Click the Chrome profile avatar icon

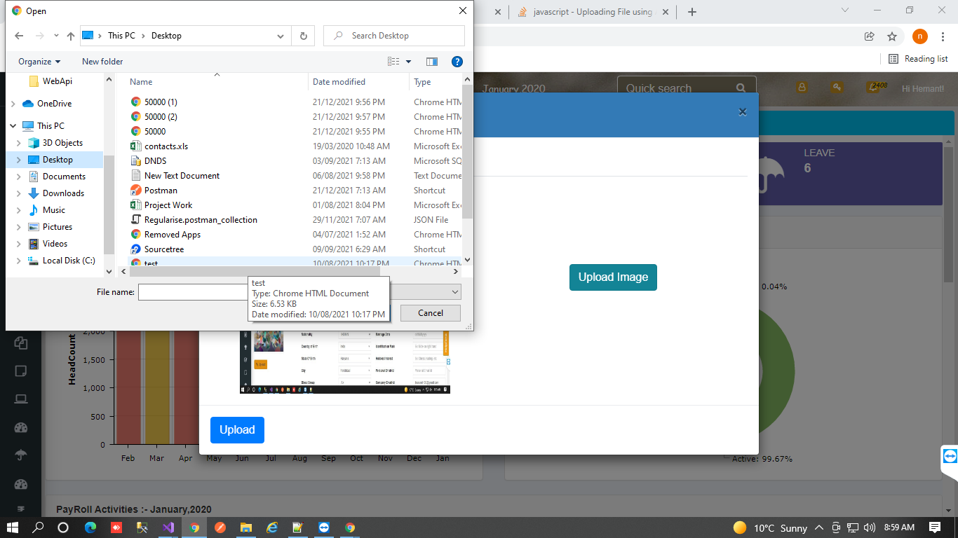(x=919, y=36)
